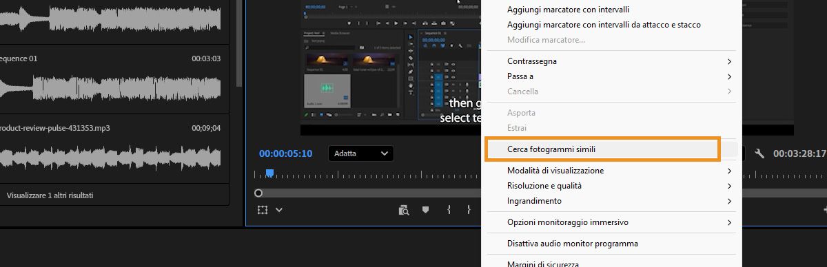The width and height of the screenshot is (827, 267).
Task: Select Disattiva audio monitor programma
Action: point(612,244)
